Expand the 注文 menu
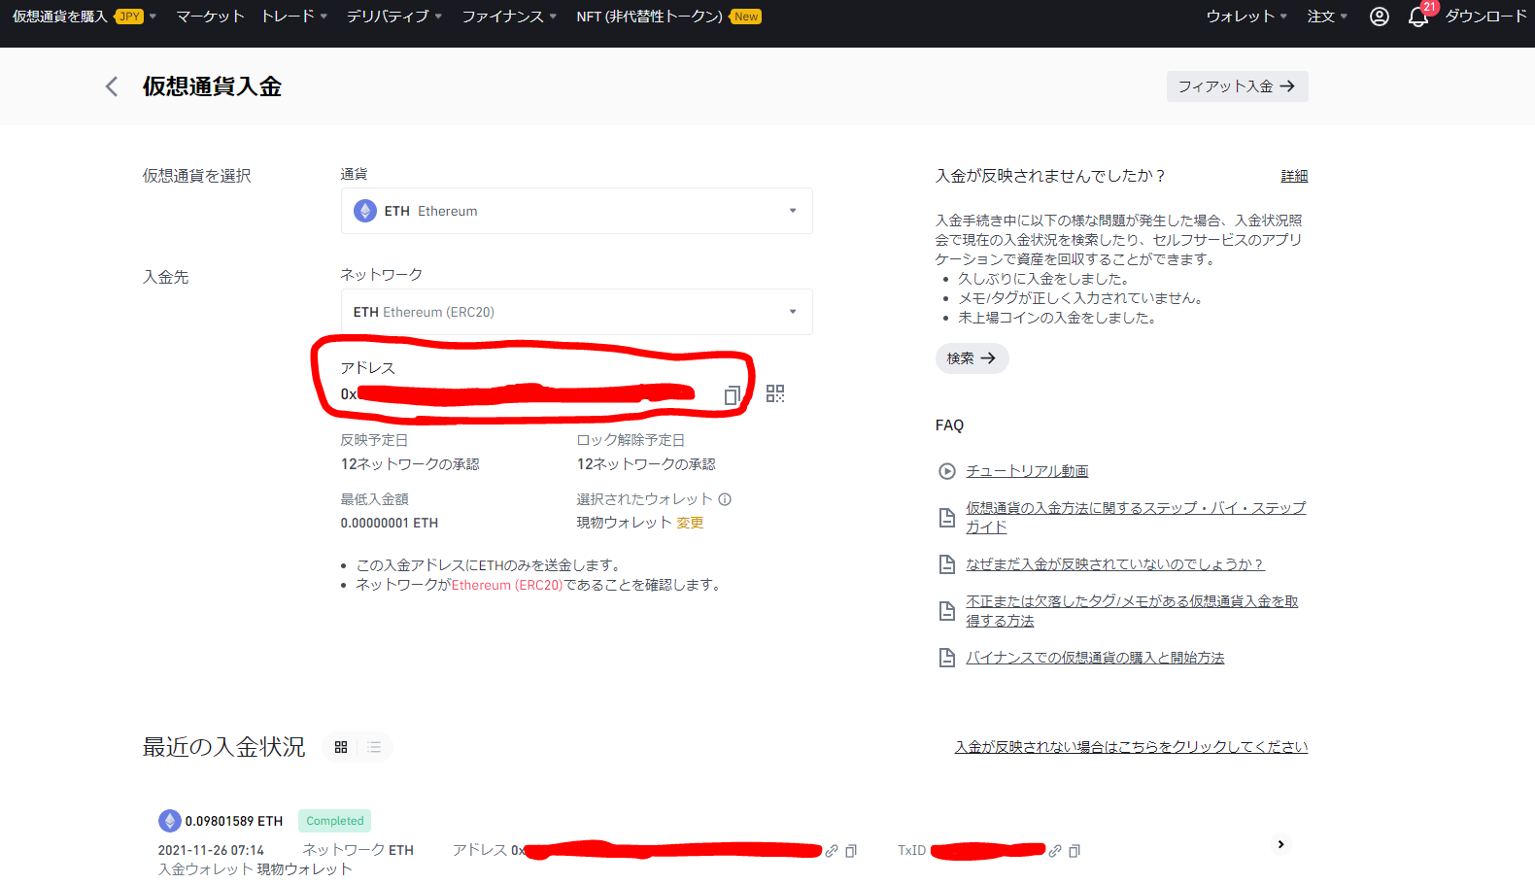This screenshot has width=1535, height=884. tap(1327, 17)
